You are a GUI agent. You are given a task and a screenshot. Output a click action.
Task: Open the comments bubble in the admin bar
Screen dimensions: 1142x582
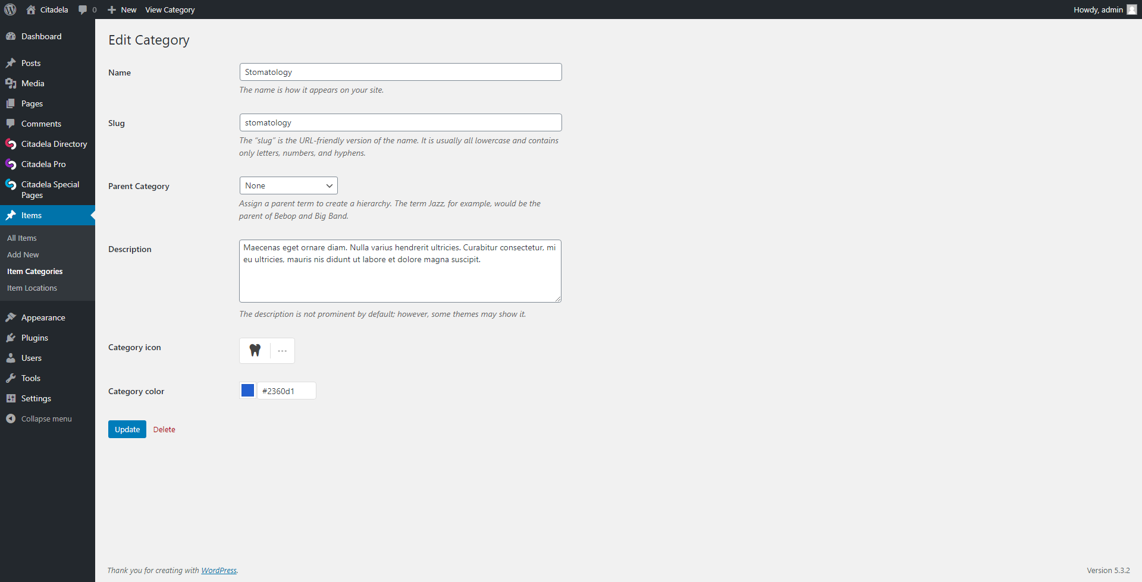[x=83, y=10]
